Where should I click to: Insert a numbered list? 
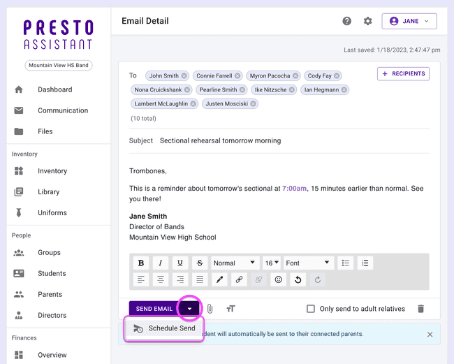365,263
